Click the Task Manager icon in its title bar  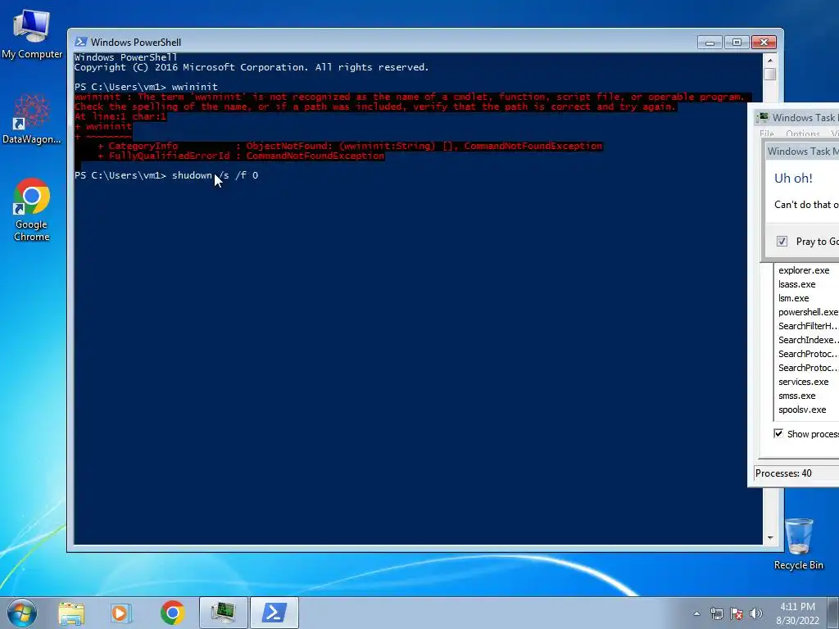(x=762, y=117)
